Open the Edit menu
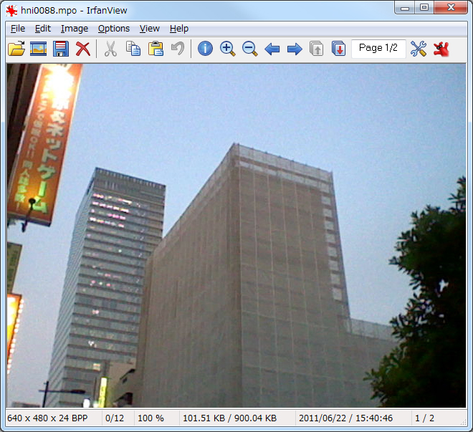Viewport: 473px width, 432px height. click(x=43, y=29)
